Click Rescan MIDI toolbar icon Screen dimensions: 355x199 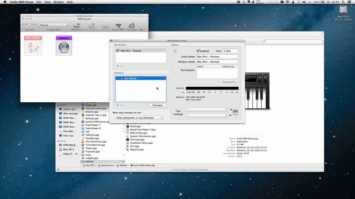point(118,27)
